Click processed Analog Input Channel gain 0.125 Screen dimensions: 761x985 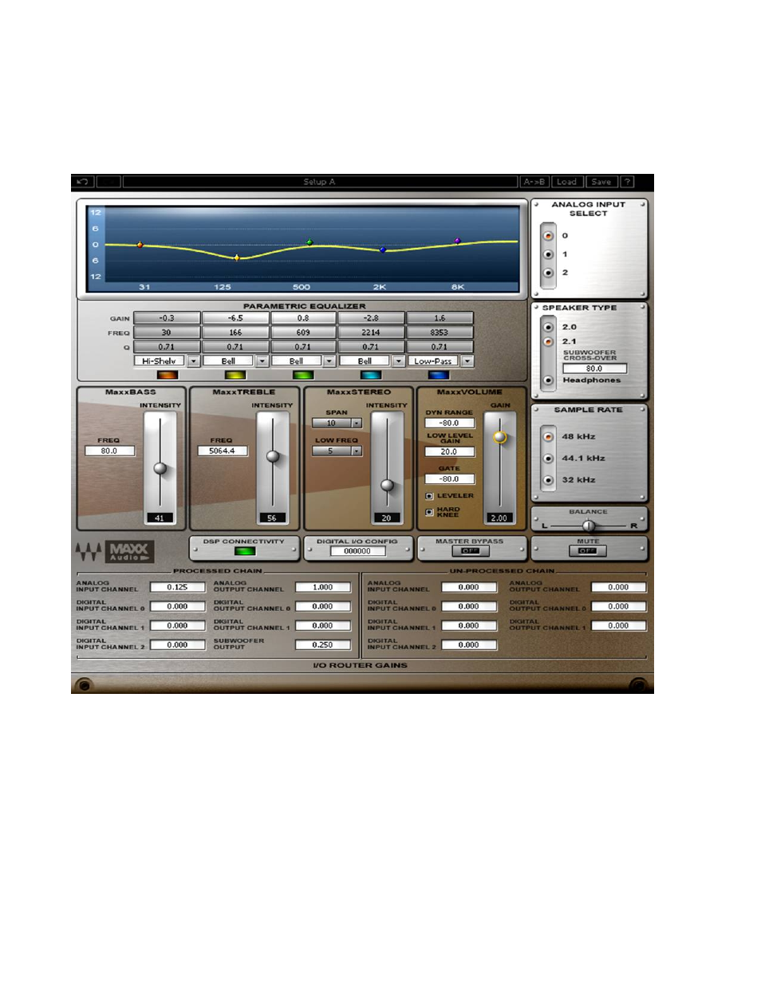pos(178,587)
